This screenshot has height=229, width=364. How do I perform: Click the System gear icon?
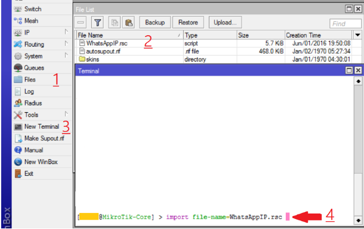(x=18, y=56)
